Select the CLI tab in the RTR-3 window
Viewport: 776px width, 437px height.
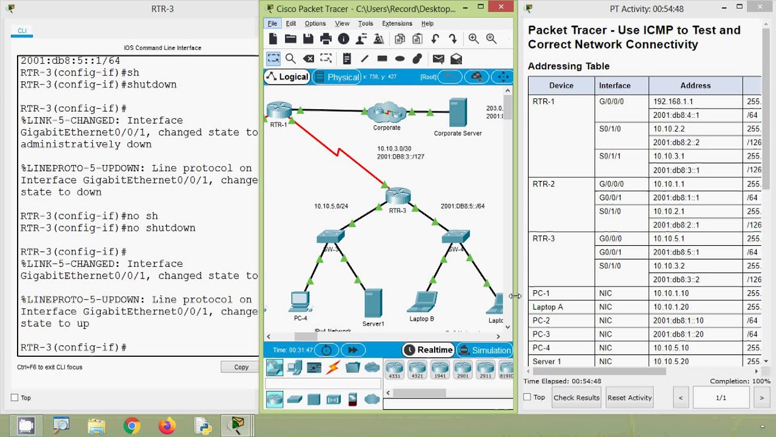[x=22, y=30]
